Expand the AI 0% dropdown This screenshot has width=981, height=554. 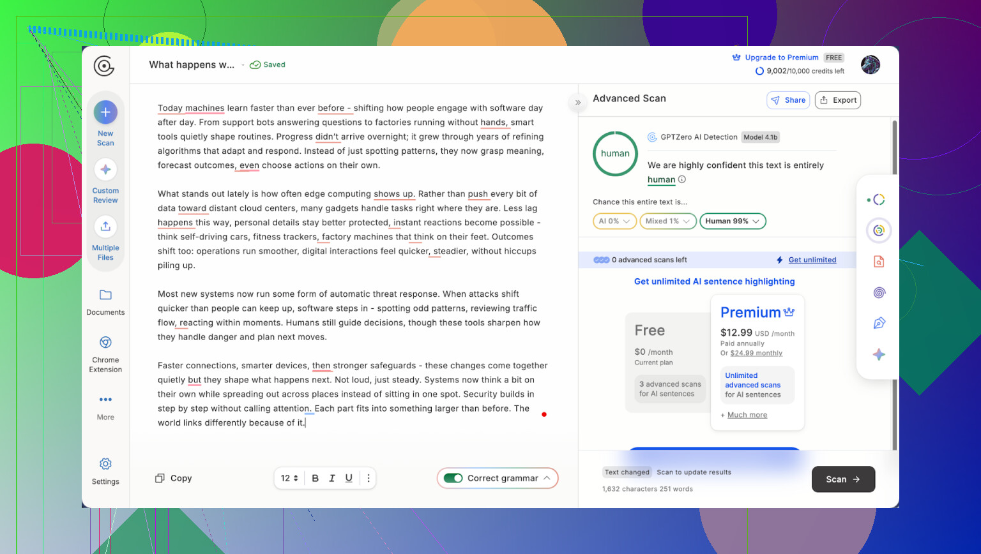614,221
